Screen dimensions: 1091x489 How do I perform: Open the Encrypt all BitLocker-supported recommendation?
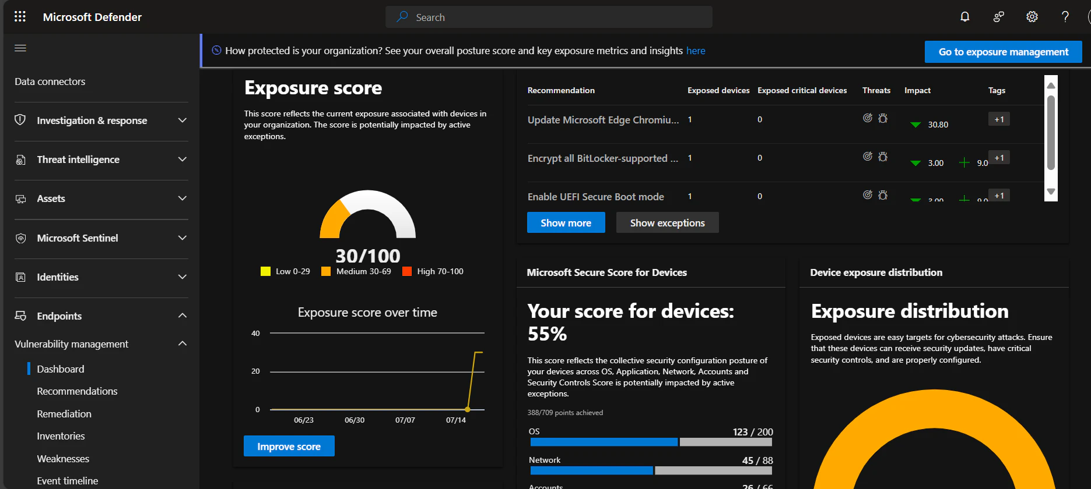pos(603,158)
